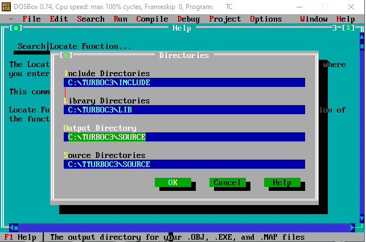Open the Window menu
Screen dimensions: 366x242
coord(314,19)
